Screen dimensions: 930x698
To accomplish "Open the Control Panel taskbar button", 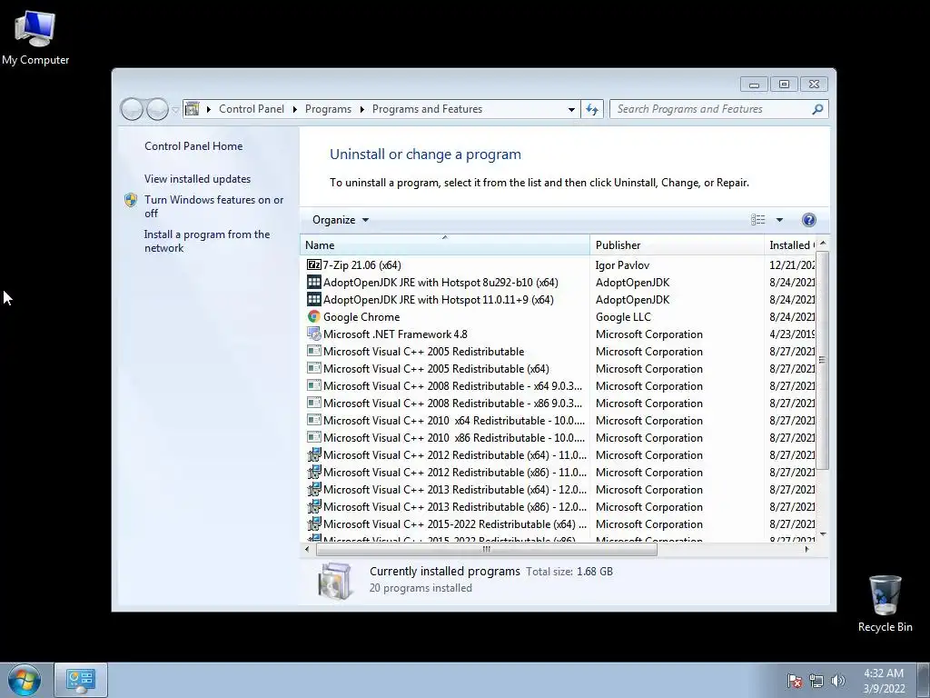I will (x=81, y=680).
